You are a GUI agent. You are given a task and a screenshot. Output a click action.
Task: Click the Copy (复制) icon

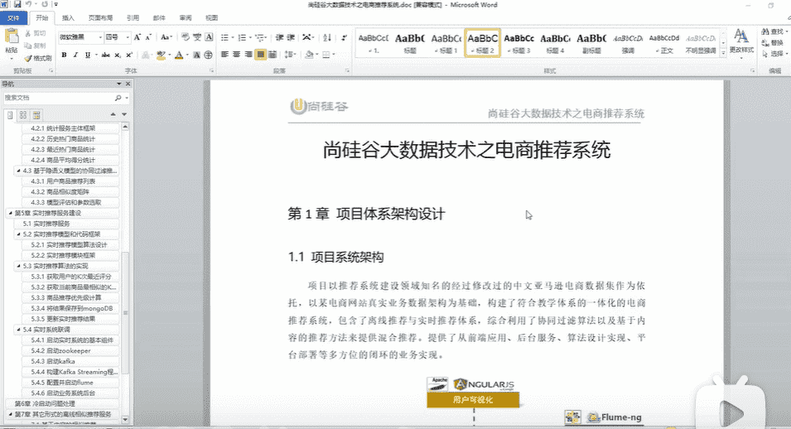[x=28, y=46]
